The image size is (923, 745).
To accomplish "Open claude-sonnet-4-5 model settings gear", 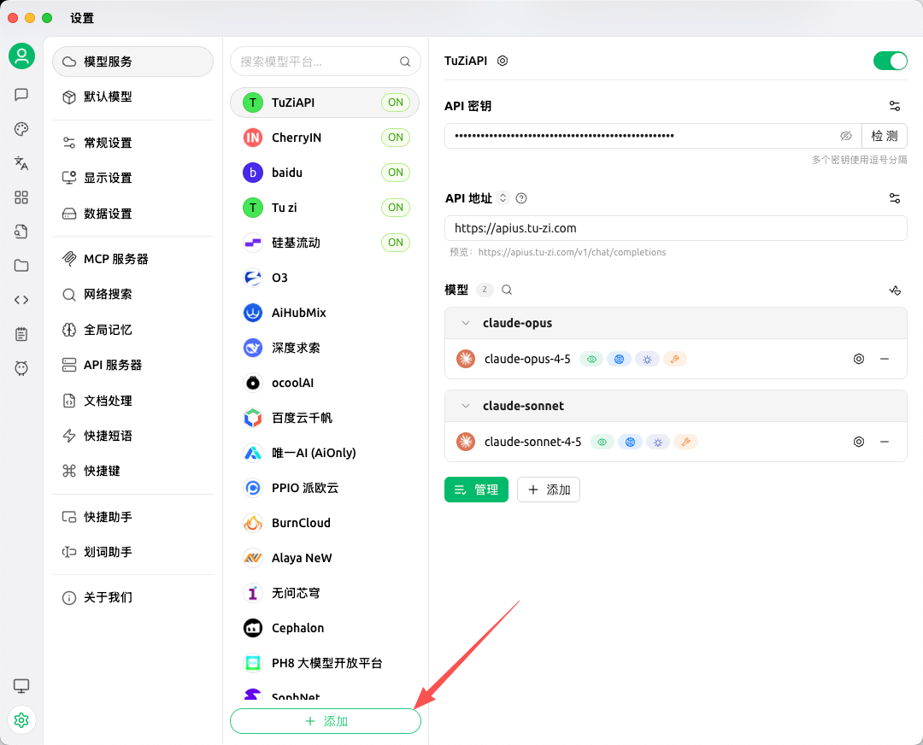I will pyautogui.click(x=859, y=442).
